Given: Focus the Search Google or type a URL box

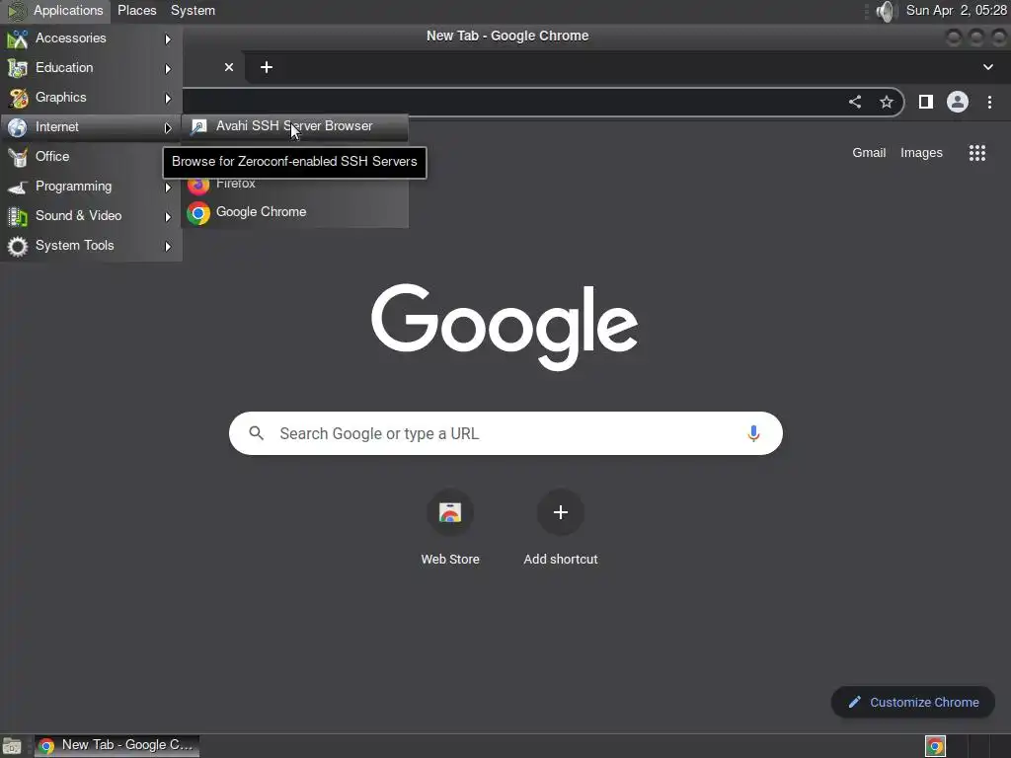Looking at the screenshot, I should click(505, 433).
